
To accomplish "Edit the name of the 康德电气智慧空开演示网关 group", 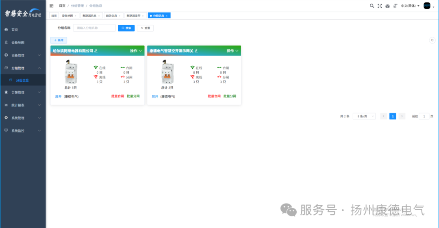I will pyautogui.click(x=196, y=51).
